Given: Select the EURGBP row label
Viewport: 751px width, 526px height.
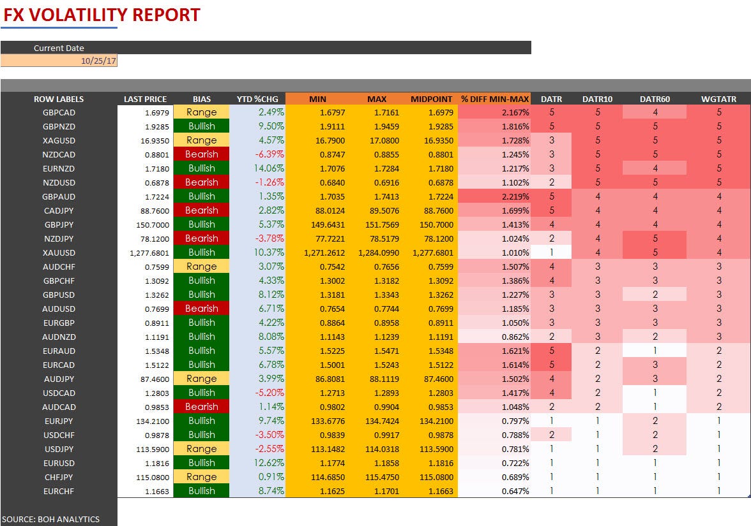Looking at the screenshot, I should pos(59,323).
